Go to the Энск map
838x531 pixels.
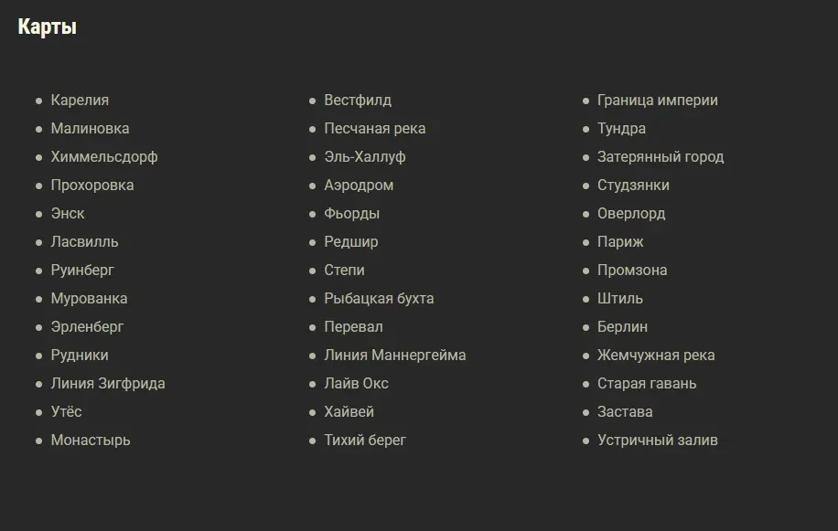coord(68,214)
